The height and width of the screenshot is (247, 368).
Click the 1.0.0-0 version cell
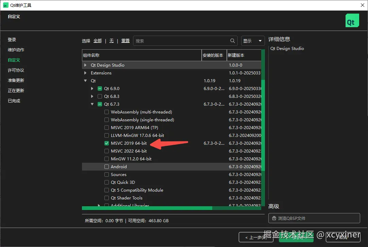tap(236, 65)
